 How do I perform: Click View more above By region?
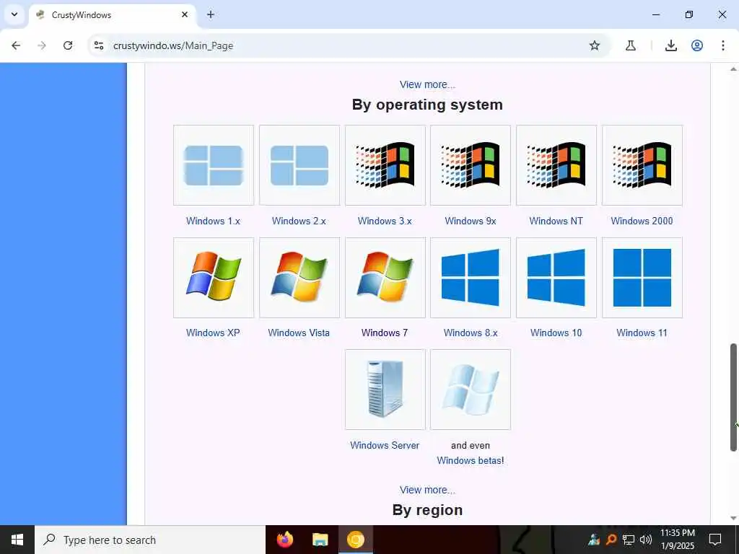[427, 490]
